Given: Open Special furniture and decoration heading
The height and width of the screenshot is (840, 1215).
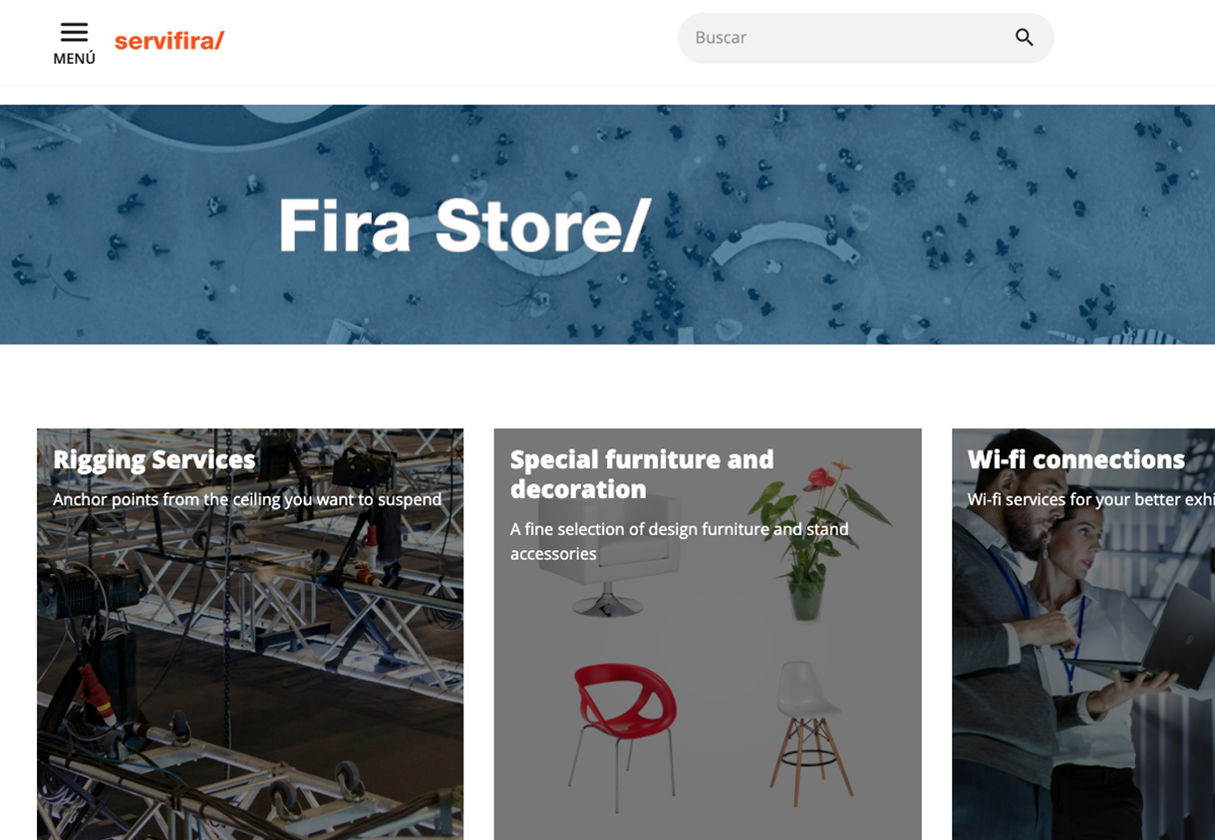Looking at the screenshot, I should click(642, 474).
